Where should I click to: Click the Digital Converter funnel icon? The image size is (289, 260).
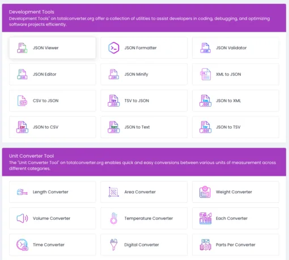[114, 245]
